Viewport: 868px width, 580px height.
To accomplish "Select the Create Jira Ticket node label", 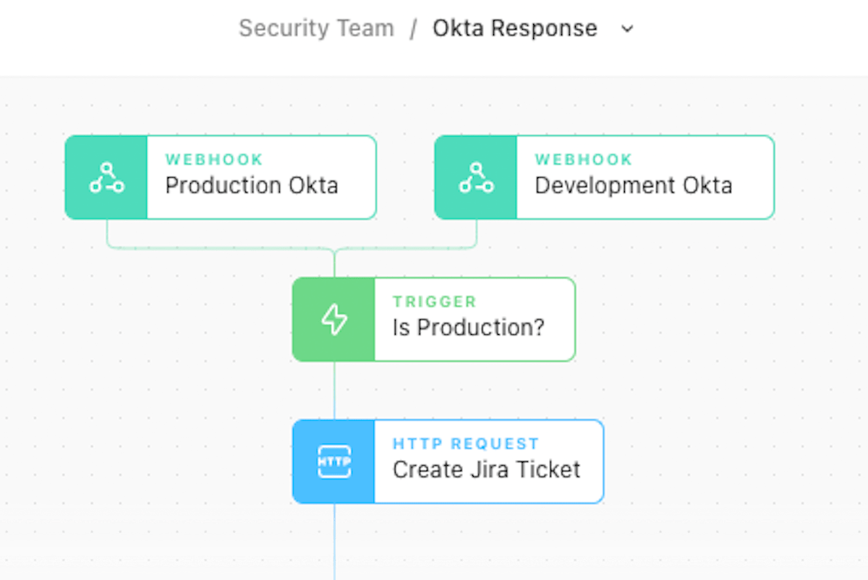I will (x=486, y=469).
